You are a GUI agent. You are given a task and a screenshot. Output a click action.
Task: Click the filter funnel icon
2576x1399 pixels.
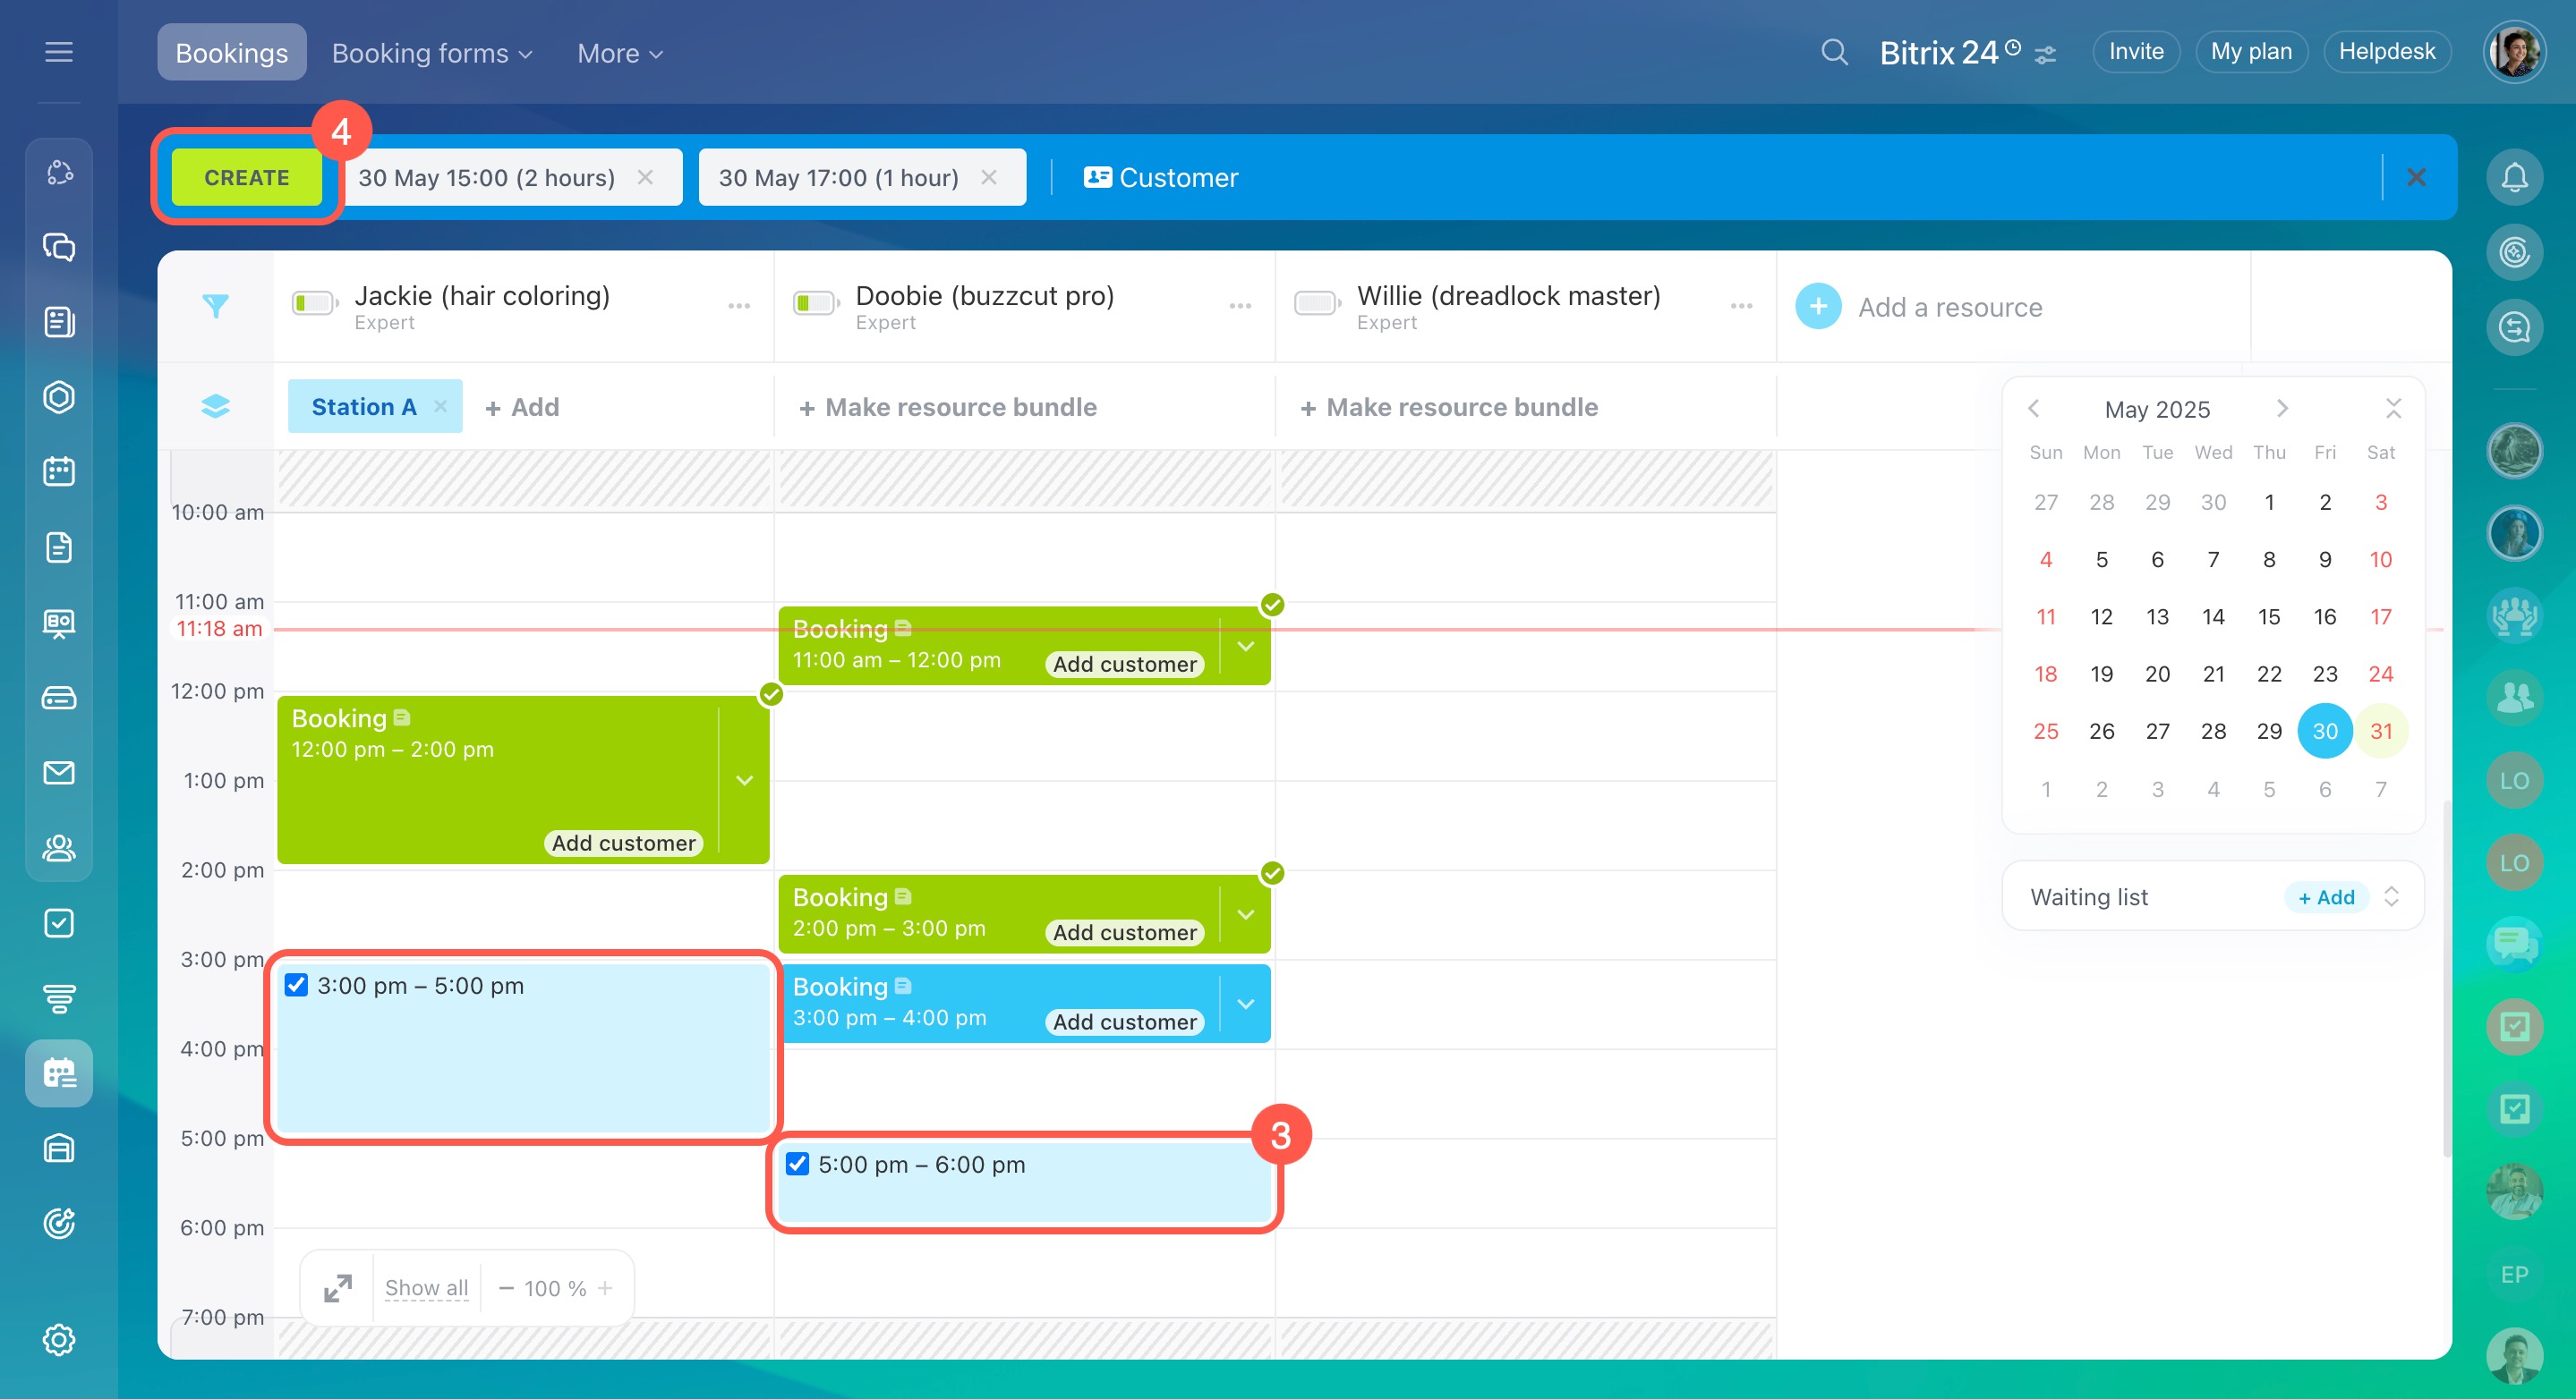click(215, 306)
